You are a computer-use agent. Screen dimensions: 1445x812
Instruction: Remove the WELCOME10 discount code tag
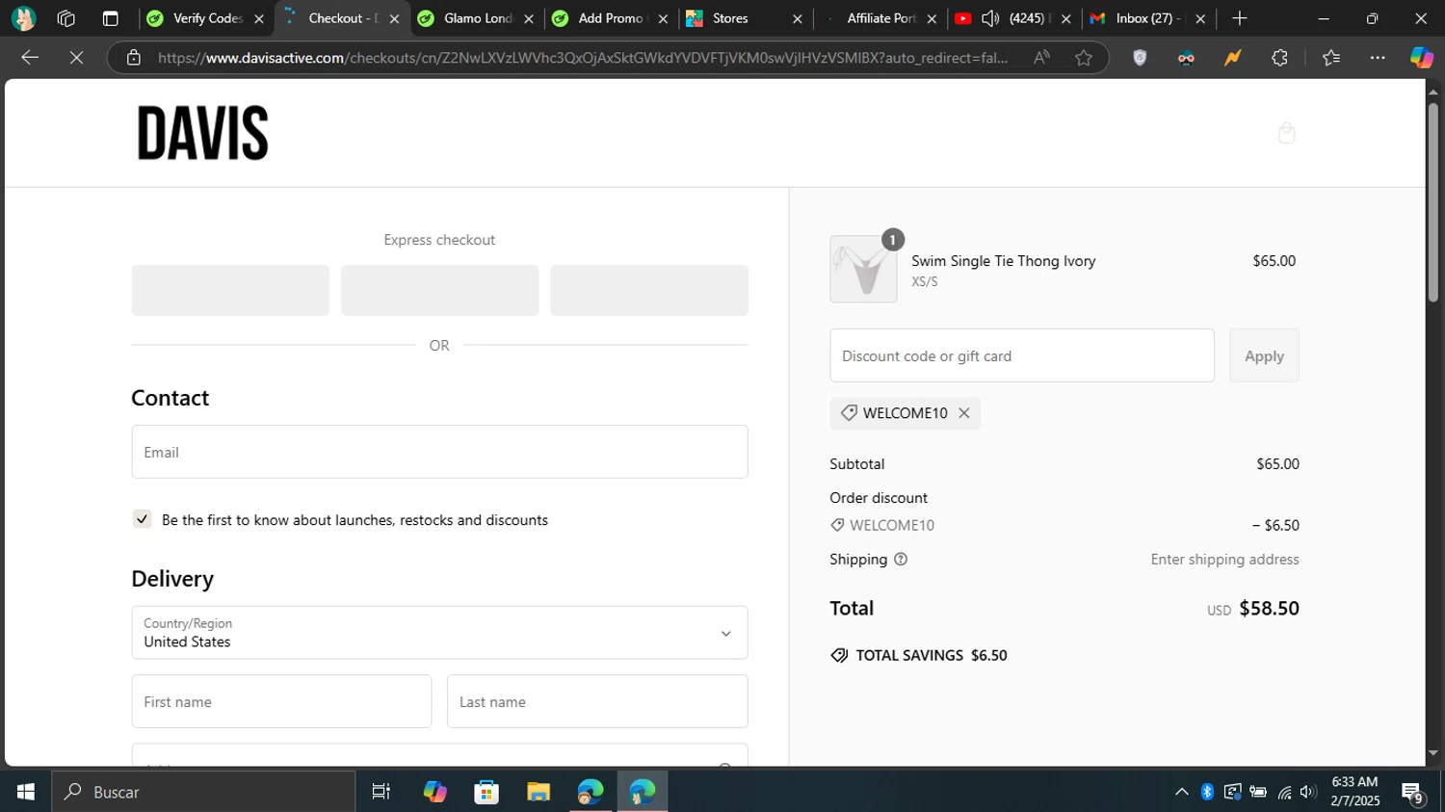(964, 413)
